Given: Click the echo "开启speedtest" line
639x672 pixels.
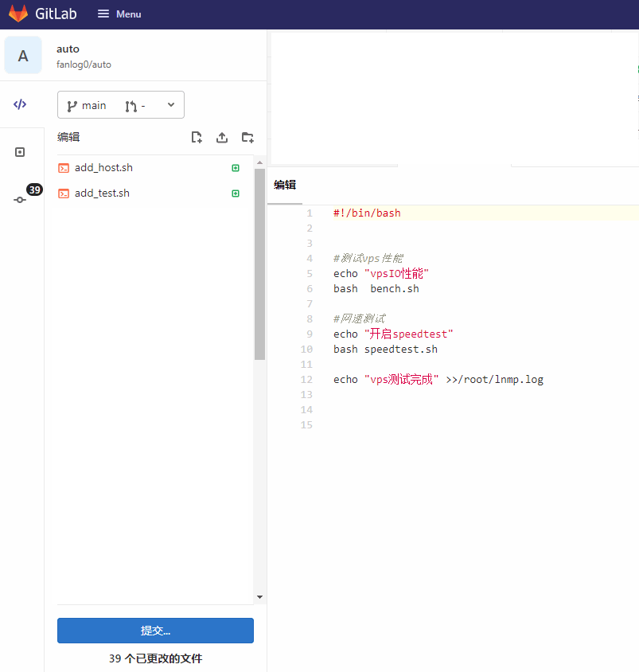Looking at the screenshot, I should (393, 334).
